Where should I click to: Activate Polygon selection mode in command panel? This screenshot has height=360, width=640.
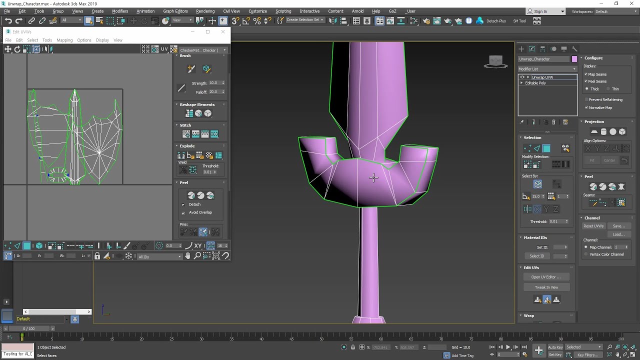coord(546,148)
